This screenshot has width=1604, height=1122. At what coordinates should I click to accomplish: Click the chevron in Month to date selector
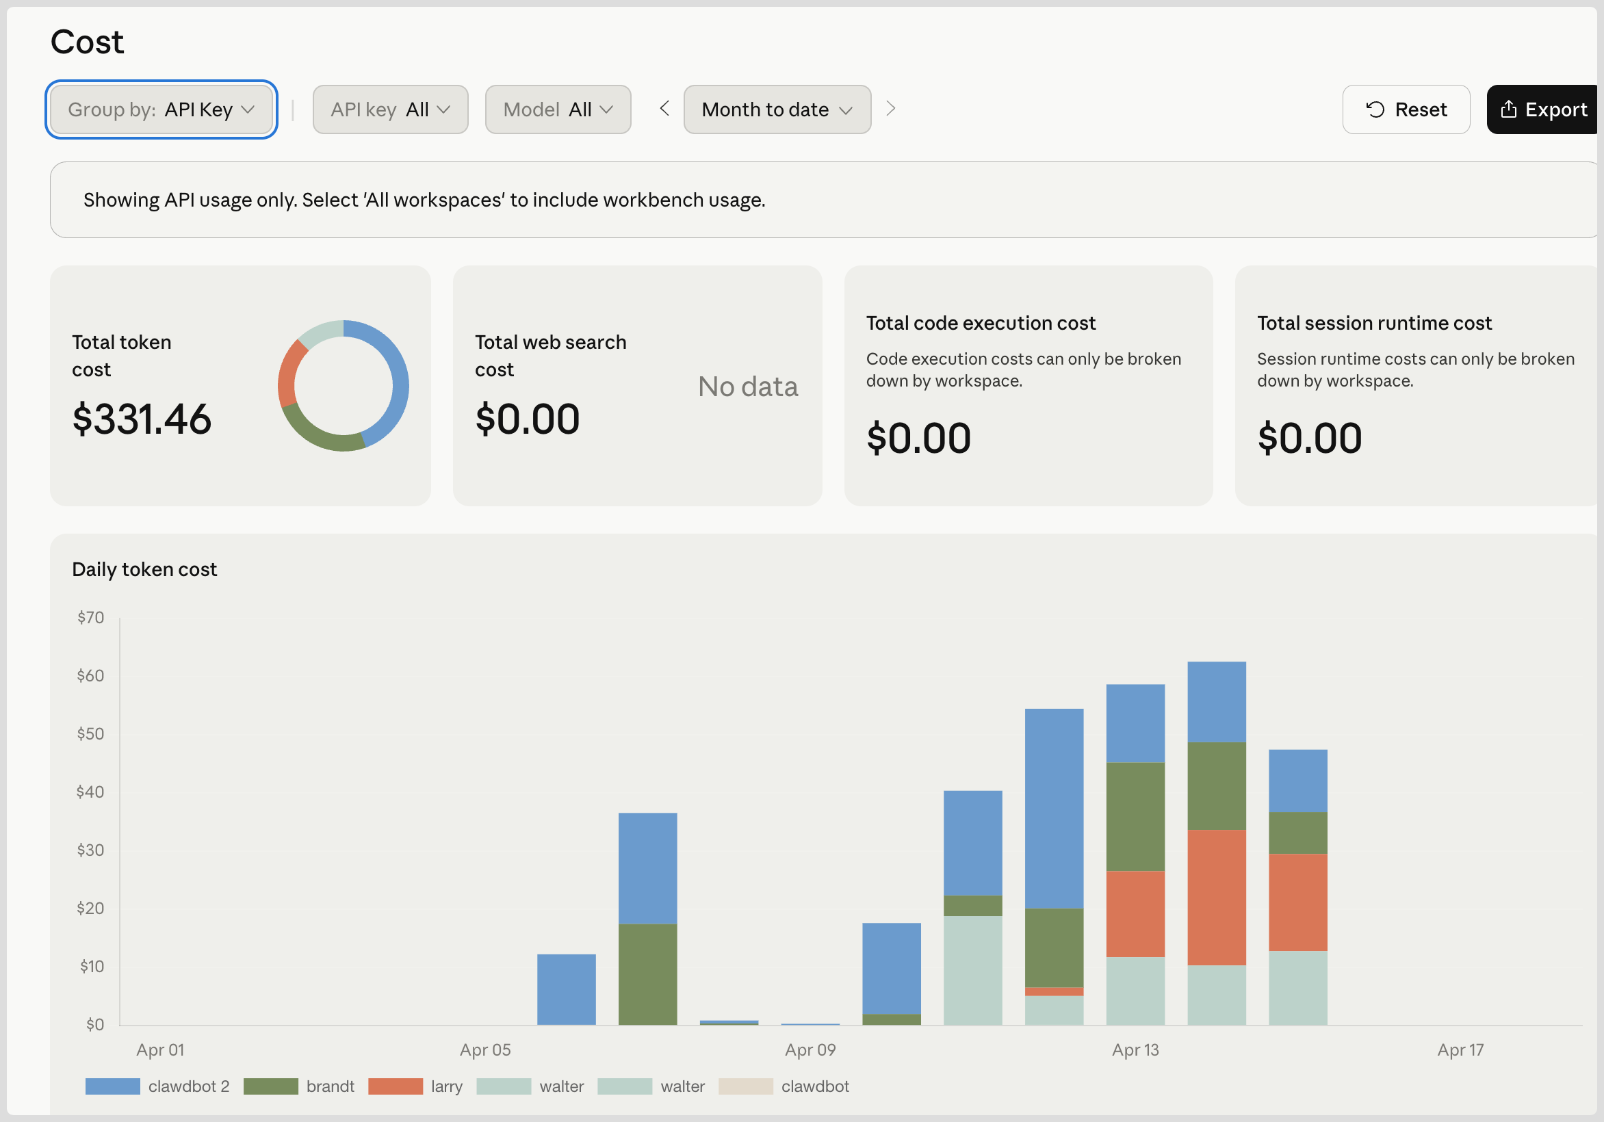pos(845,110)
